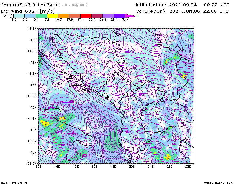This screenshot has height=185, width=239.
Task: Click the 45.5N latitude axis label
Action: [32, 29]
